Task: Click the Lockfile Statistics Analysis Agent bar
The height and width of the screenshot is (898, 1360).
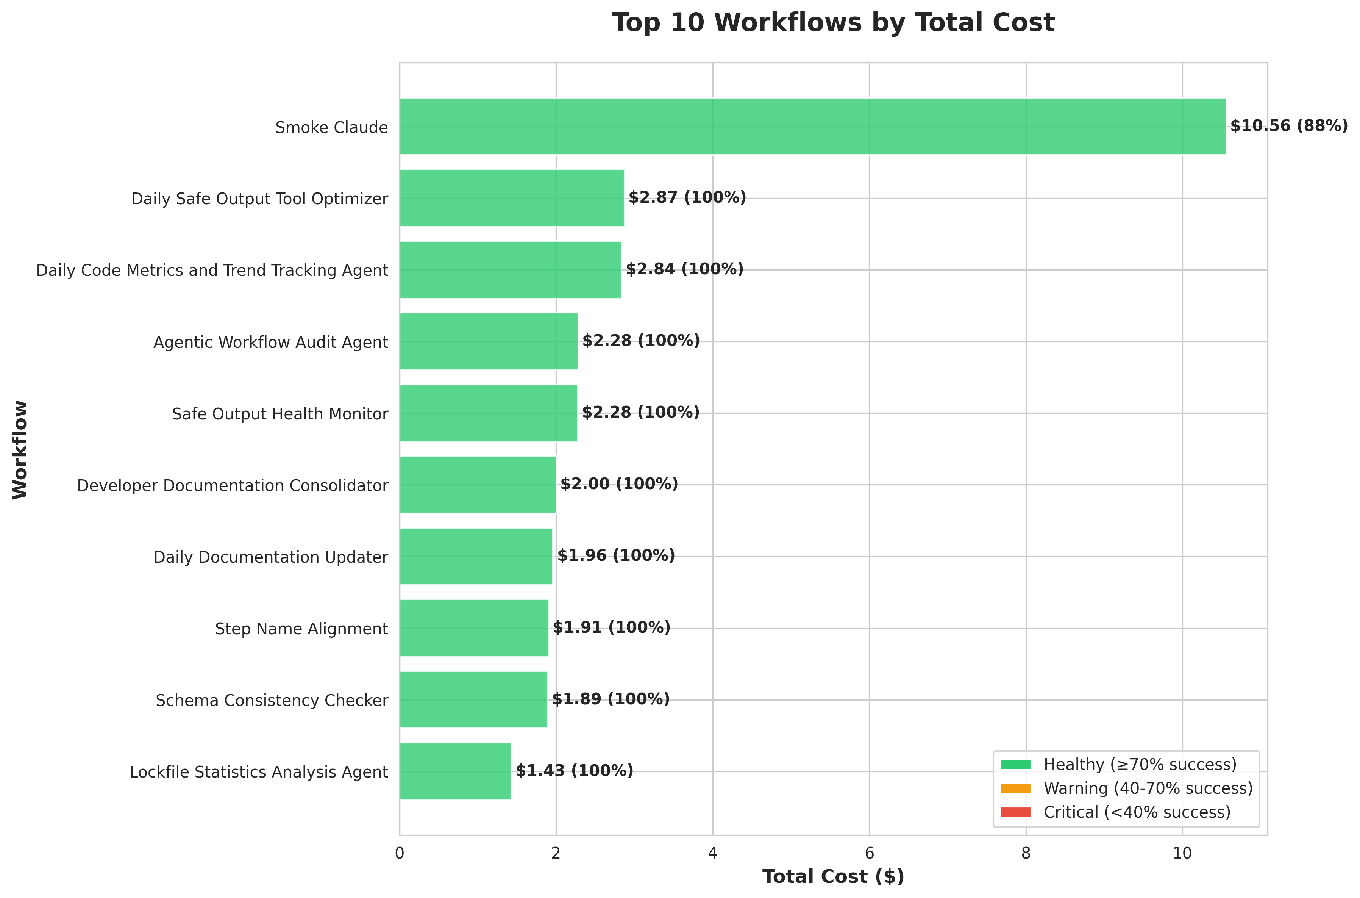Action: tap(455, 771)
